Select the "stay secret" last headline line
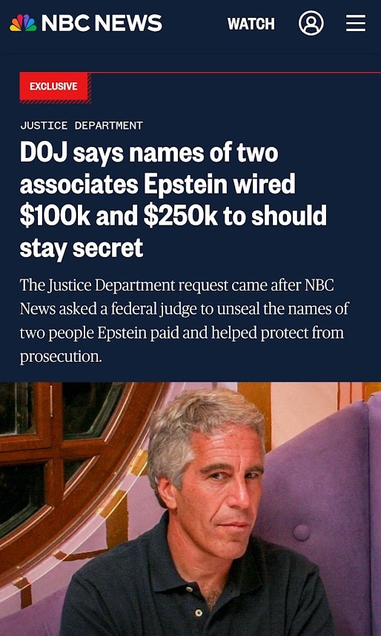The height and width of the screenshot is (636, 381). click(x=82, y=248)
